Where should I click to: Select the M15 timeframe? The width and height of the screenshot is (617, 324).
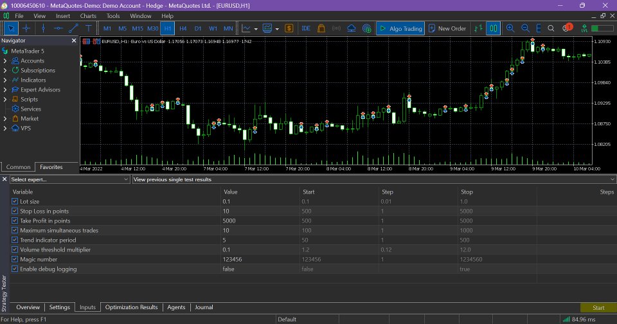click(x=138, y=28)
